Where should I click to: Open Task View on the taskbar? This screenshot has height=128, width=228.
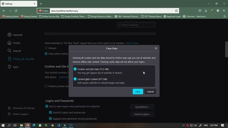coord(15,125)
